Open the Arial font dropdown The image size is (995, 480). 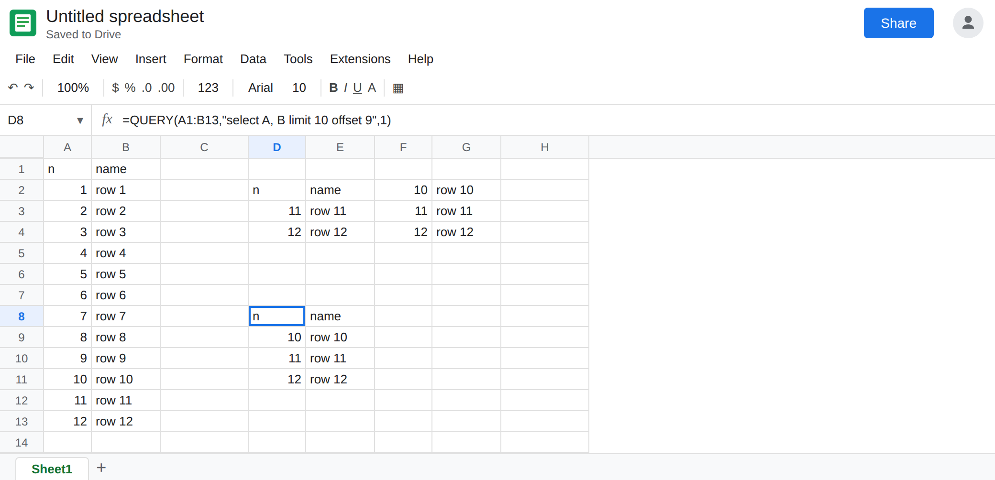pyautogui.click(x=261, y=87)
